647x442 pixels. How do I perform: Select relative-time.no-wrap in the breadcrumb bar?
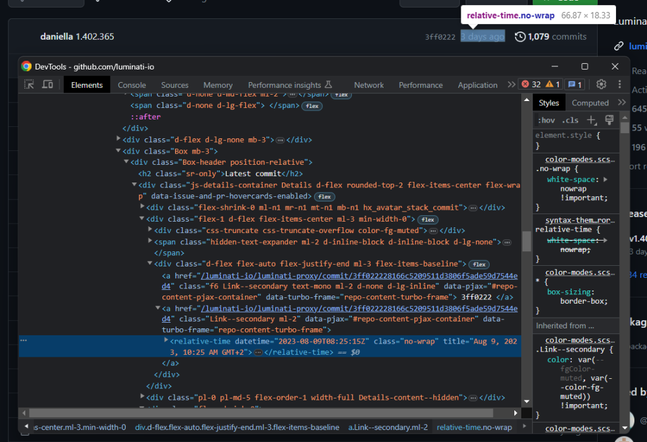pos(475,427)
